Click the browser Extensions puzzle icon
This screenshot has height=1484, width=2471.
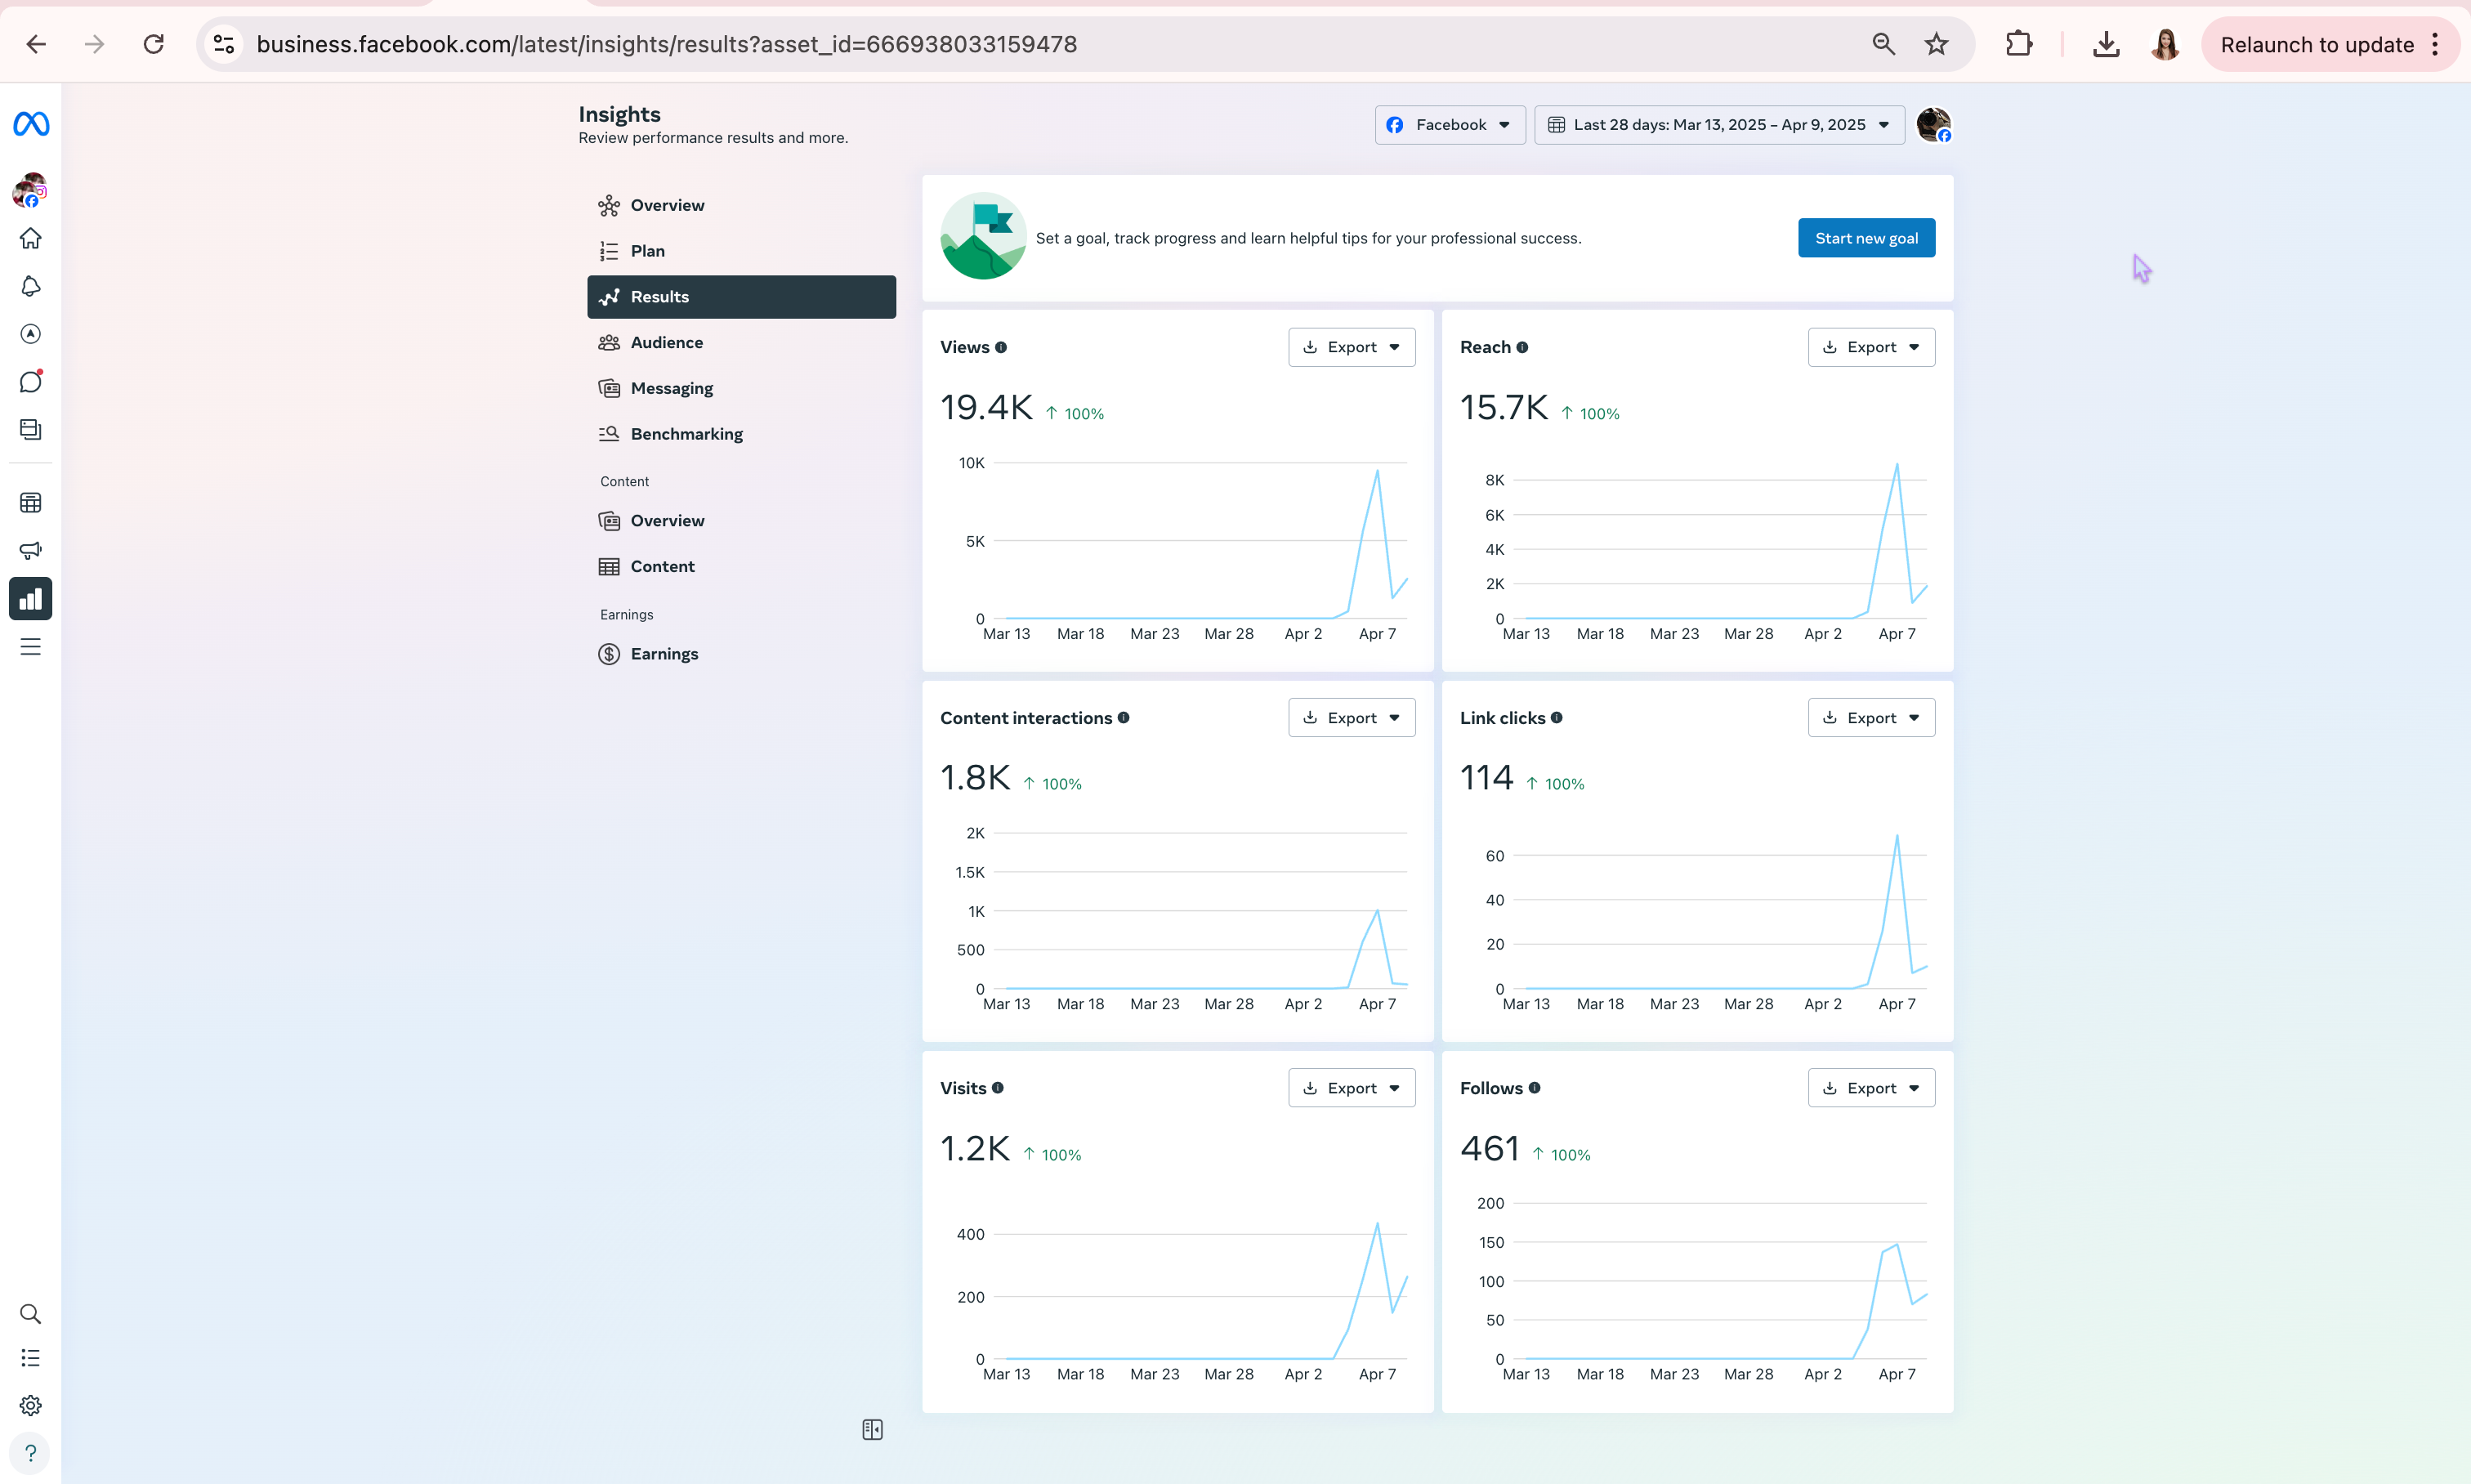(x=2019, y=44)
